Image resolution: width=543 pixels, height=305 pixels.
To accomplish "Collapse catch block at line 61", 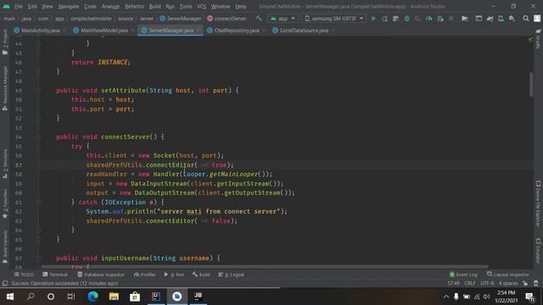I will click(x=38, y=202).
